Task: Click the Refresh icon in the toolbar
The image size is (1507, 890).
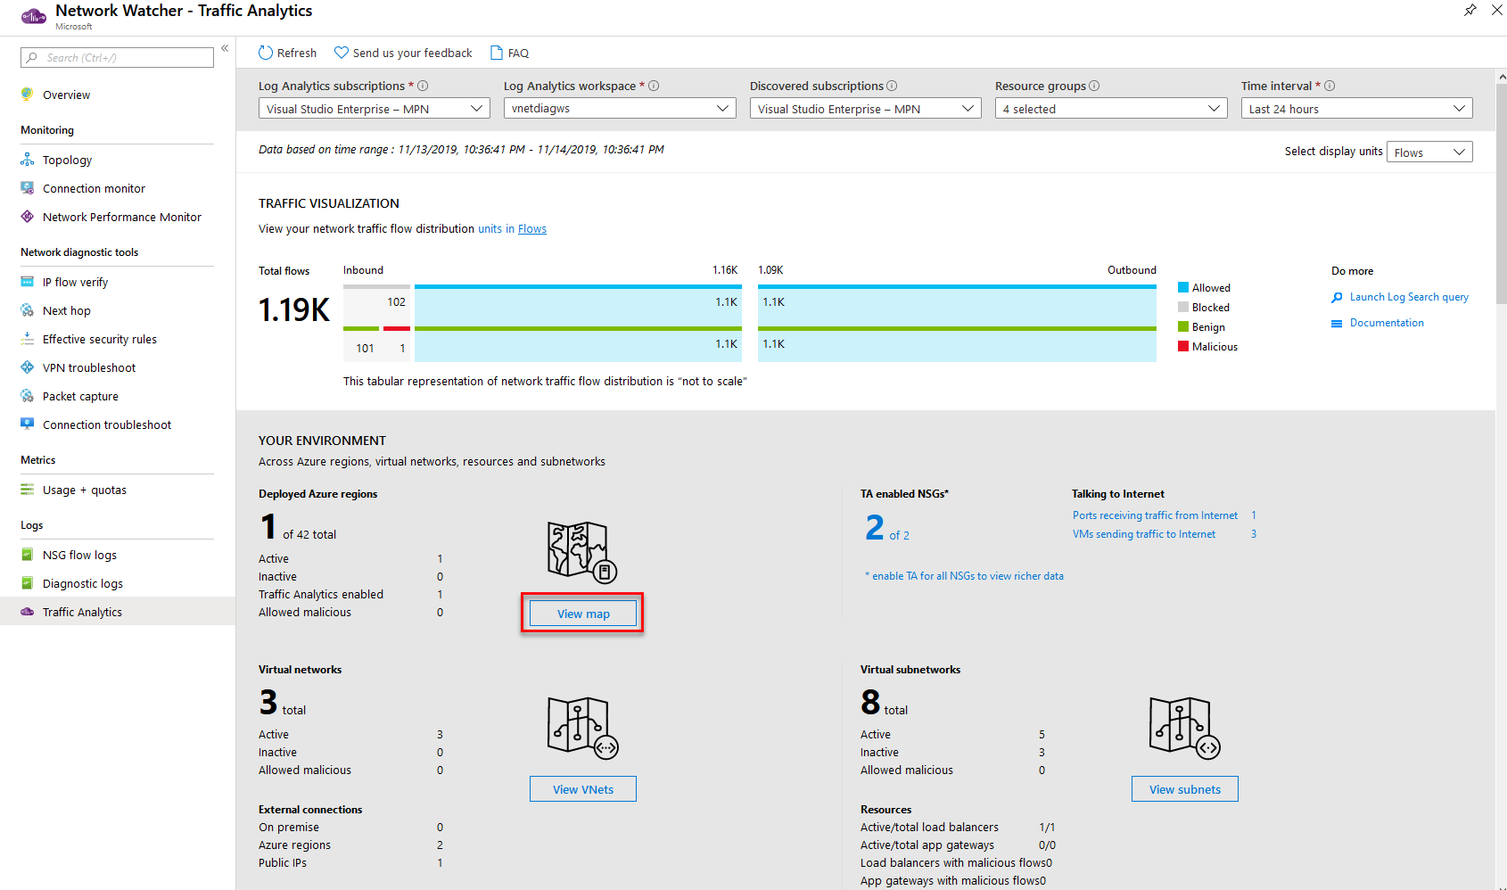Action: coord(266,53)
